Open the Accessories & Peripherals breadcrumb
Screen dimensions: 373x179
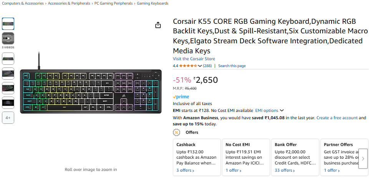point(69,3)
